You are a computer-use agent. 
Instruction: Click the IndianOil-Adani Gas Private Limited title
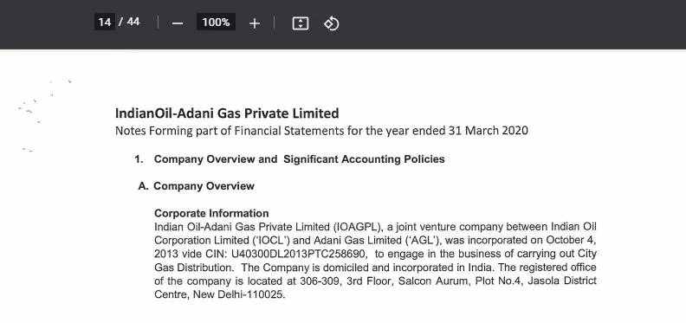(227, 113)
